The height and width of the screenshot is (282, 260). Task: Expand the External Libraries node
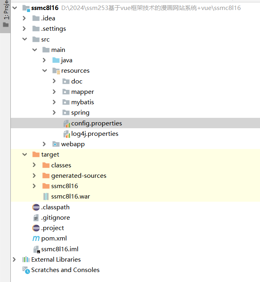coord(14,260)
